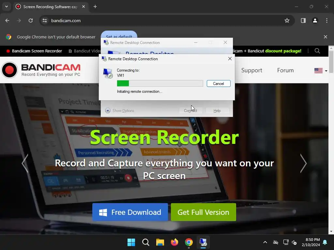
Task: Open a new Chrome tab
Action: coord(95,7)
